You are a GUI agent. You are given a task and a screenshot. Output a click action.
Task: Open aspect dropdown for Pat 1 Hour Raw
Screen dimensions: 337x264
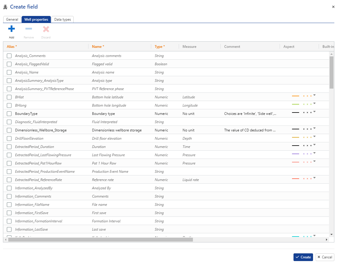[315, 161]
